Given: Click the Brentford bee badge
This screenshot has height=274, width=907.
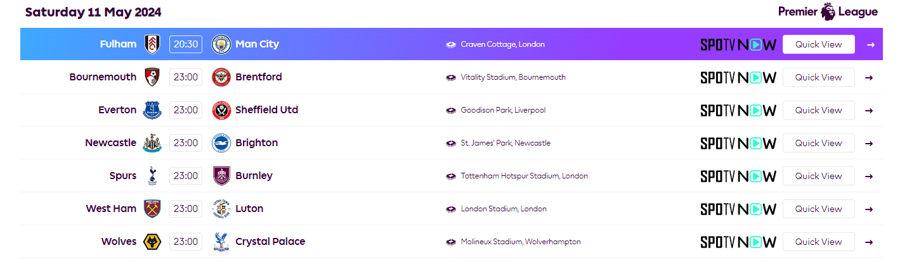Looking at the screenshot, I should click(221, 77).
